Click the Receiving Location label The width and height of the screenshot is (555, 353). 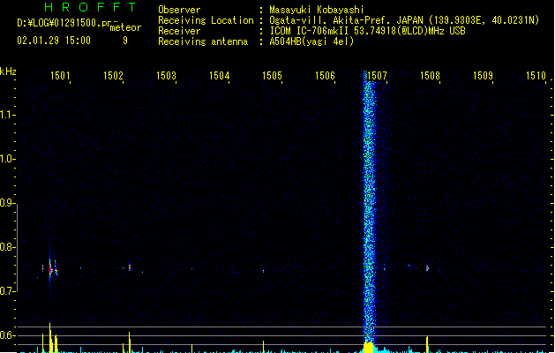[206, 20]
